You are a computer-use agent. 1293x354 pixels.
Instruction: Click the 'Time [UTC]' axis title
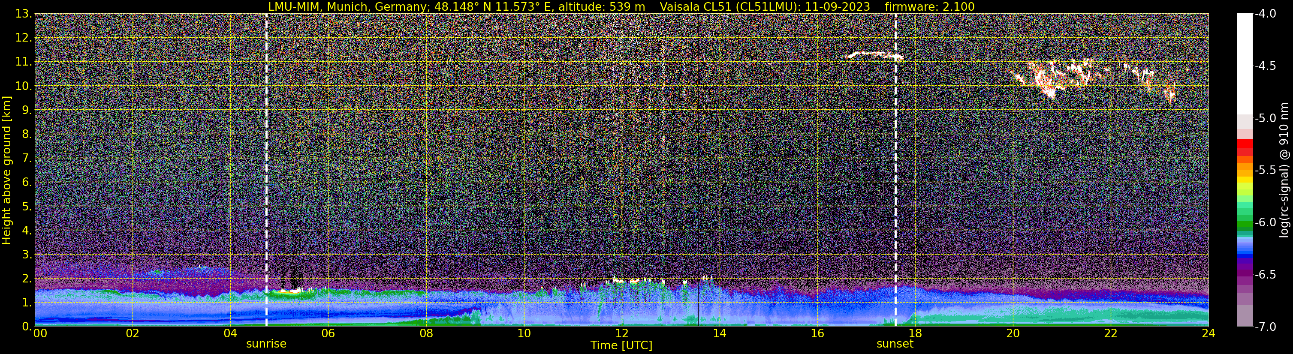tap(621, 345)
